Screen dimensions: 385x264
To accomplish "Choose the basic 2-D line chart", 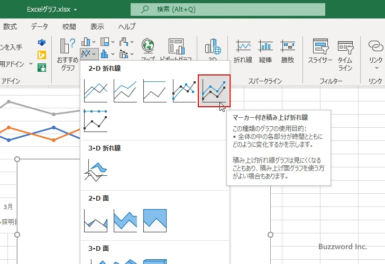I will click(95, 91).
